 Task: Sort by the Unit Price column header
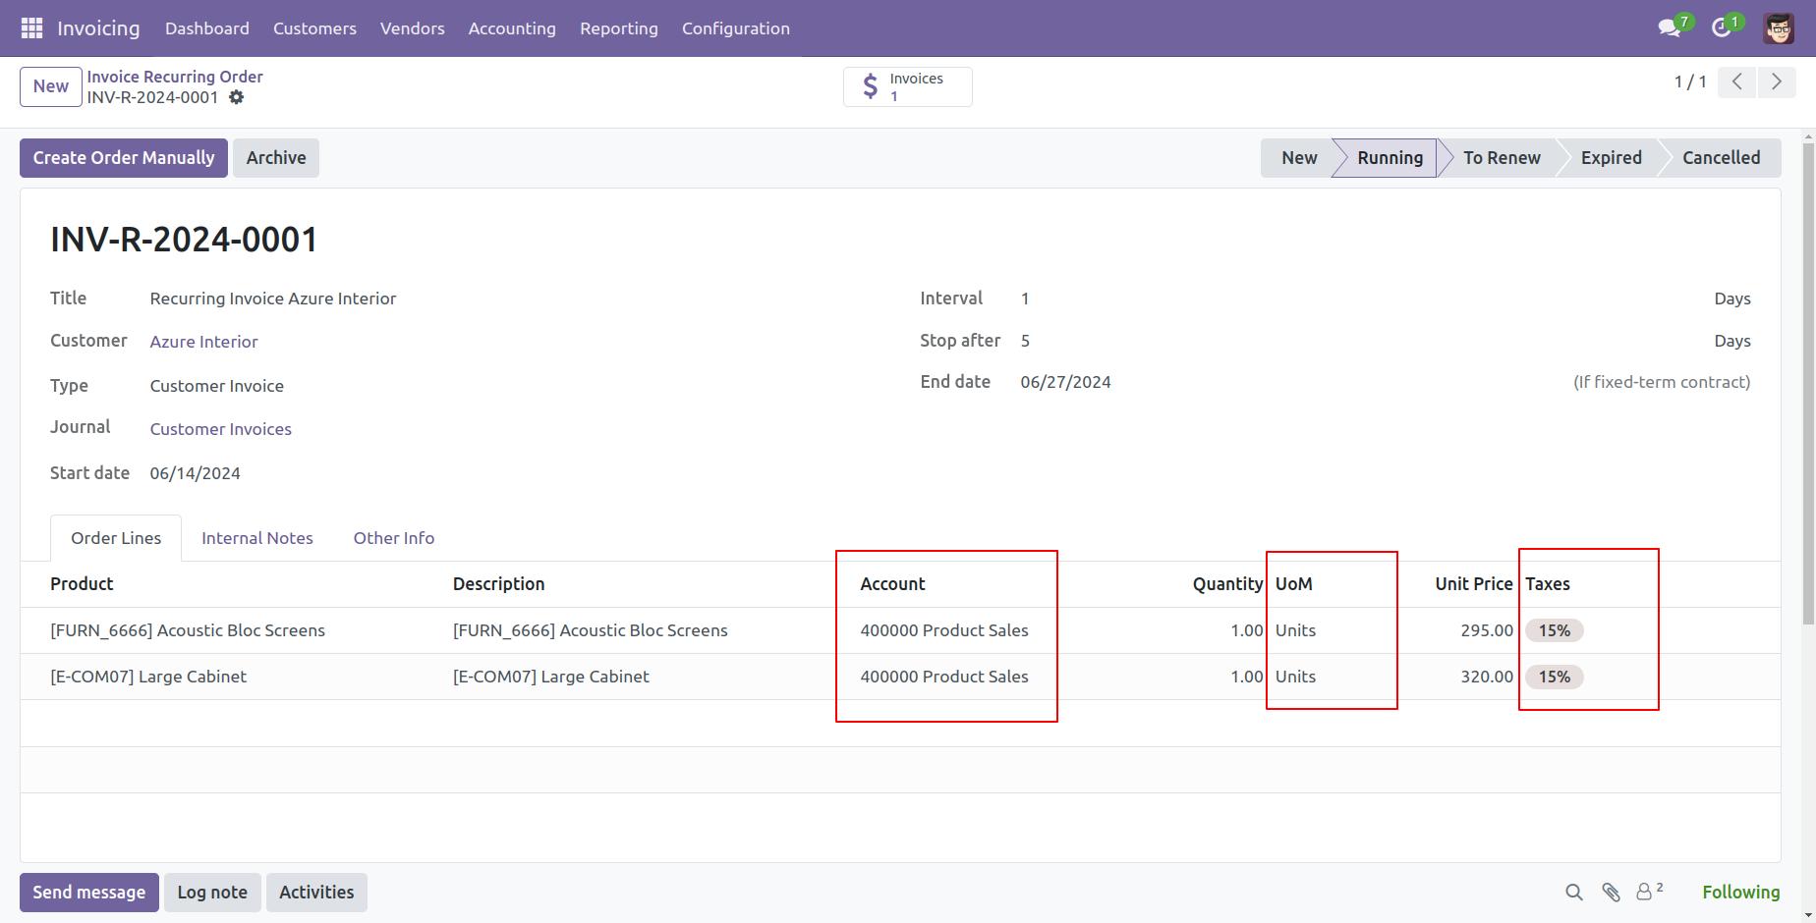[1474, 584]
